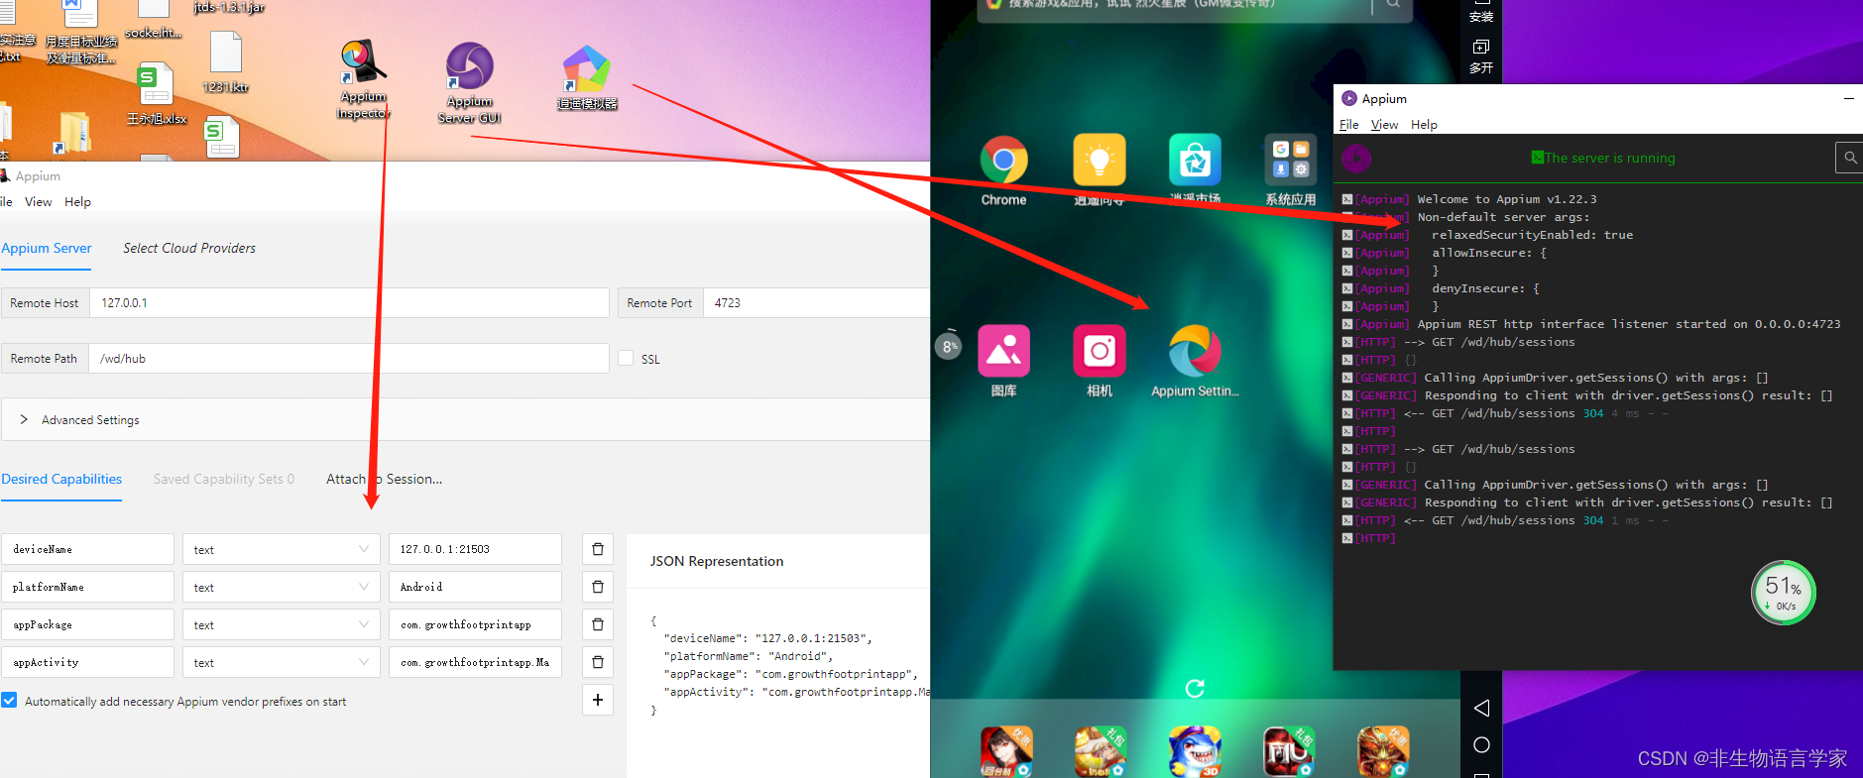Image resolution: width=1863 pixels, height=778 pixels.
Task: Open Help menu in Appium Inspector
Action: pyautogui.click(x=77, y=201)
